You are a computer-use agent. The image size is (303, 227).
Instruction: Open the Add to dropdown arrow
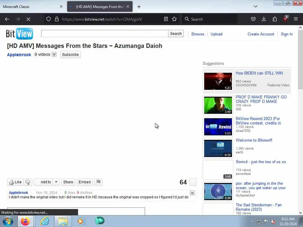pos(56,182)
